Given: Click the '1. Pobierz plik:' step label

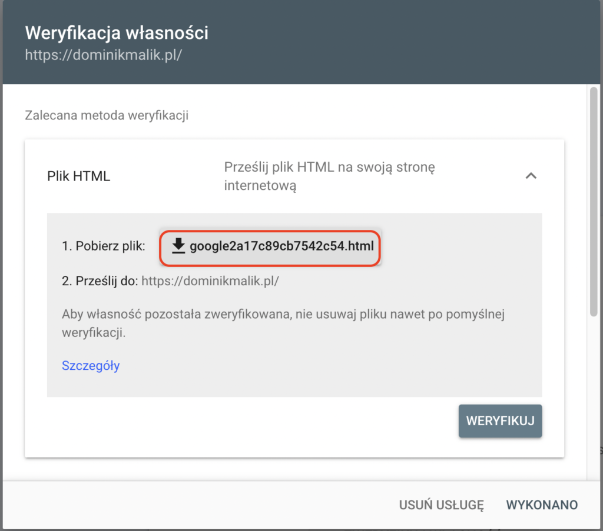Looking at the screenshot, I should [x=103, y=246].
